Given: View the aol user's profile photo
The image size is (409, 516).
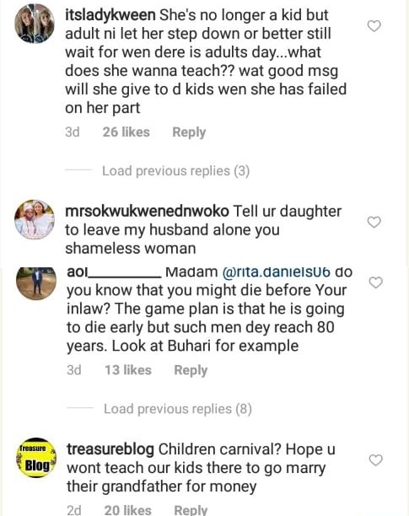Looking at the screenshot, I should [x=36, y=283].
